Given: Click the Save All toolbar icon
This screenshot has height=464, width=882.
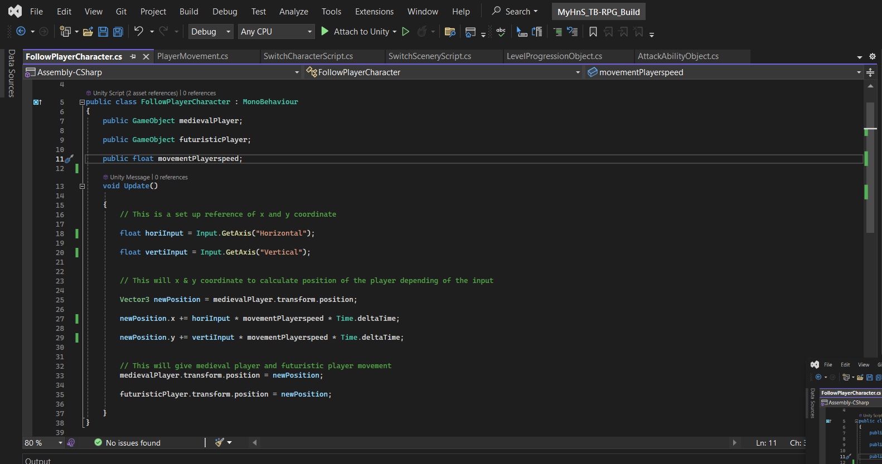Looking at the screenshot, I should [x=118, y=32].
